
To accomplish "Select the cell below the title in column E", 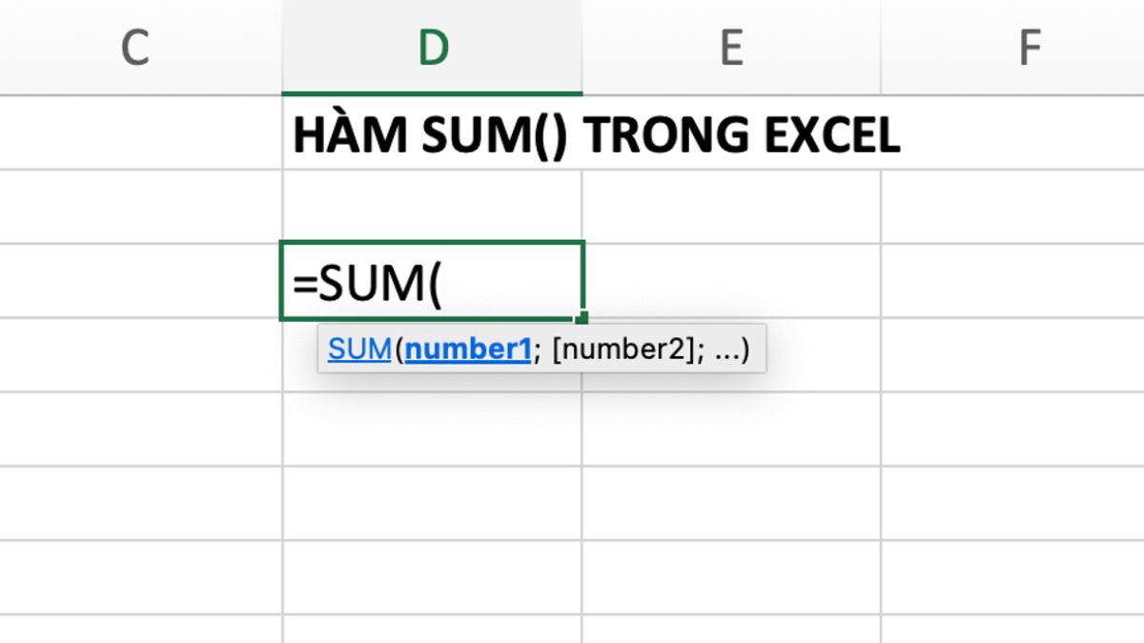I will (729, 203).
